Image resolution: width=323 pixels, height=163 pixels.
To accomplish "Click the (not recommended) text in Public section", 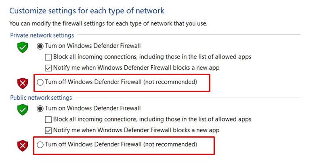I will pos(170,144).
